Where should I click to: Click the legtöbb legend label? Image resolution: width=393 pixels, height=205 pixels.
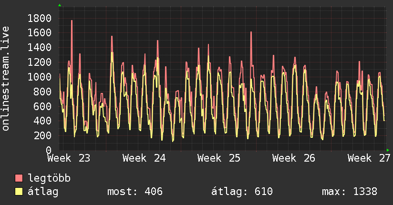pos(49,178)
